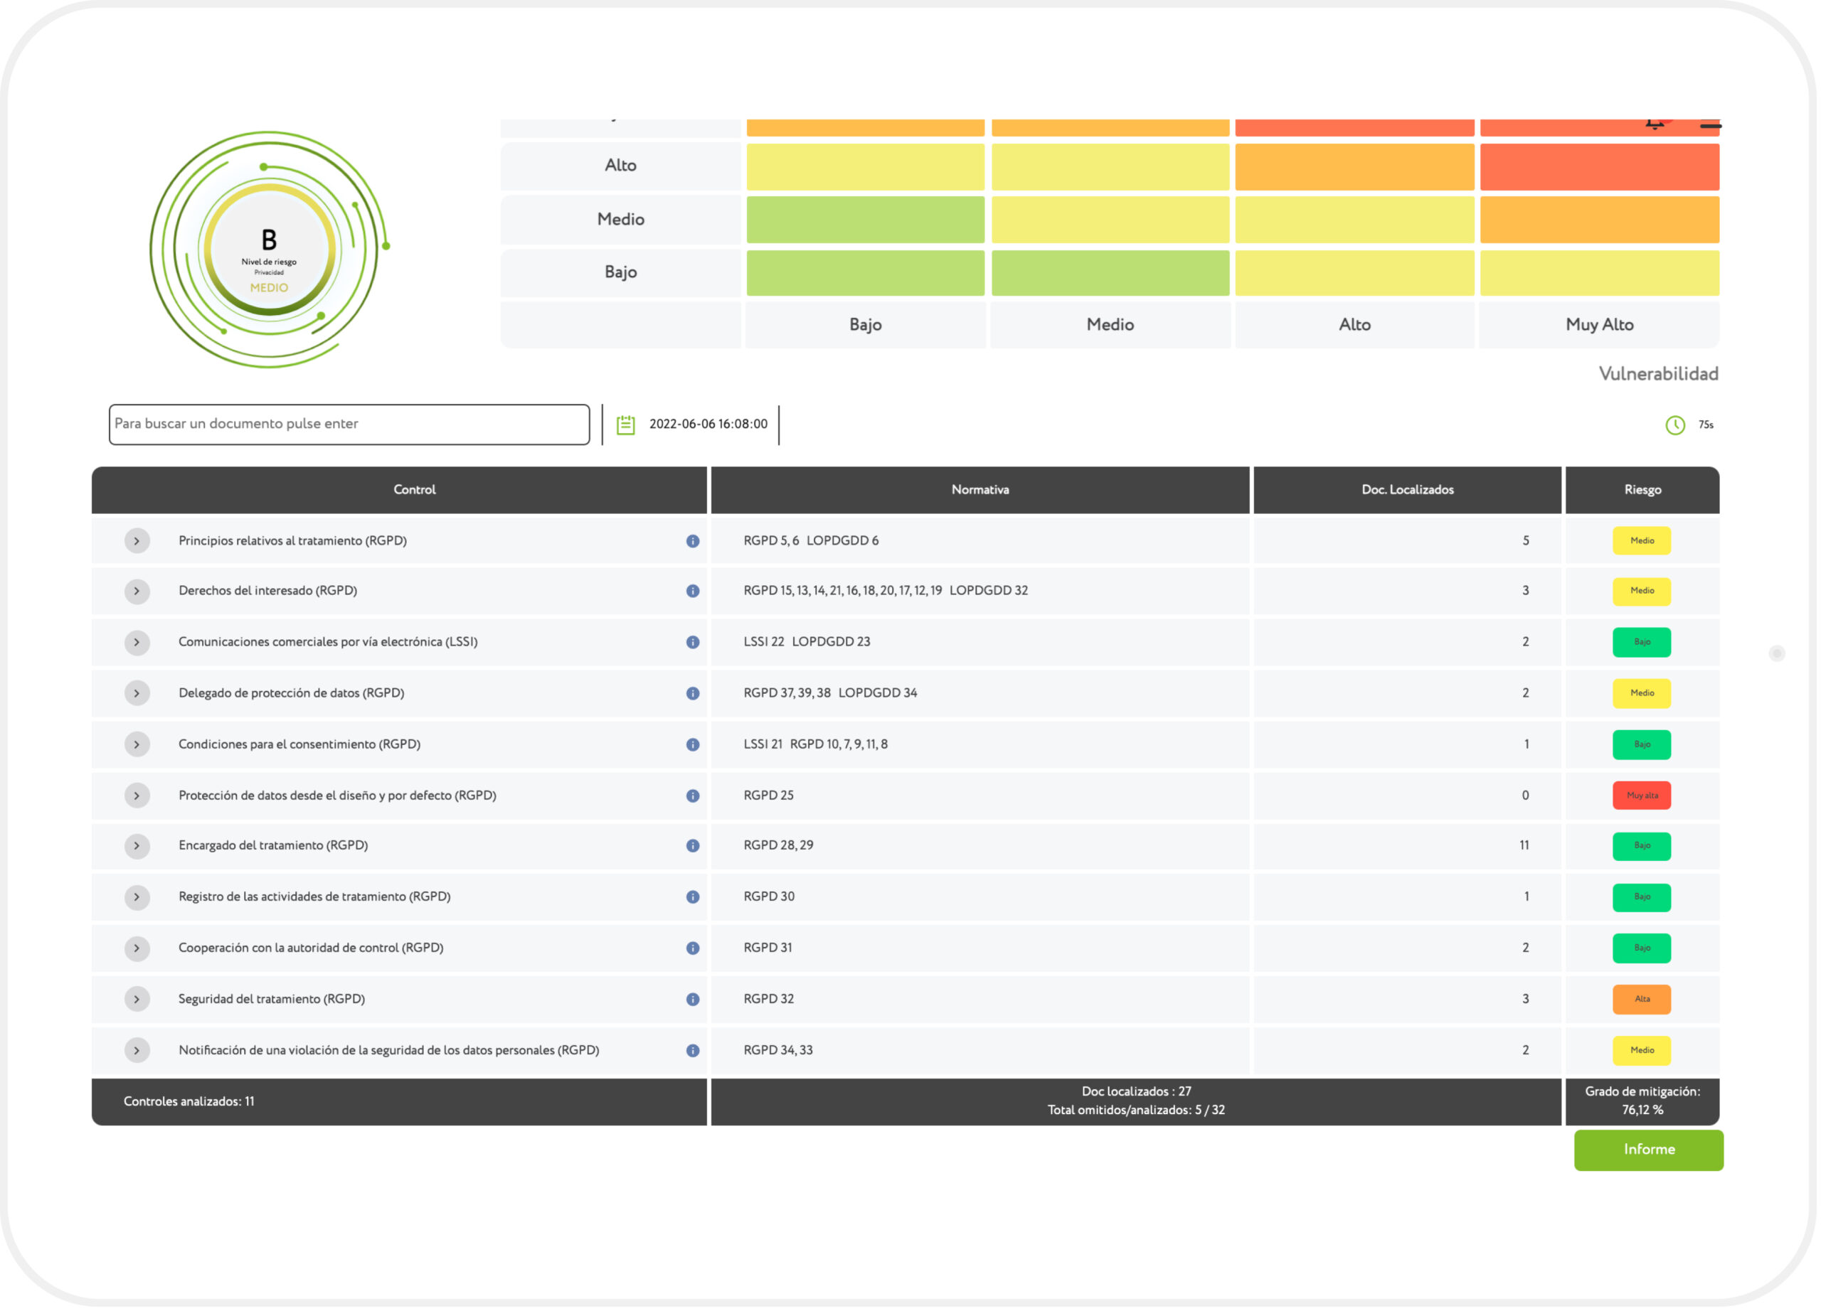View info for Cooperación con la autoridad
The image size is (1821, 1311).
694,950
